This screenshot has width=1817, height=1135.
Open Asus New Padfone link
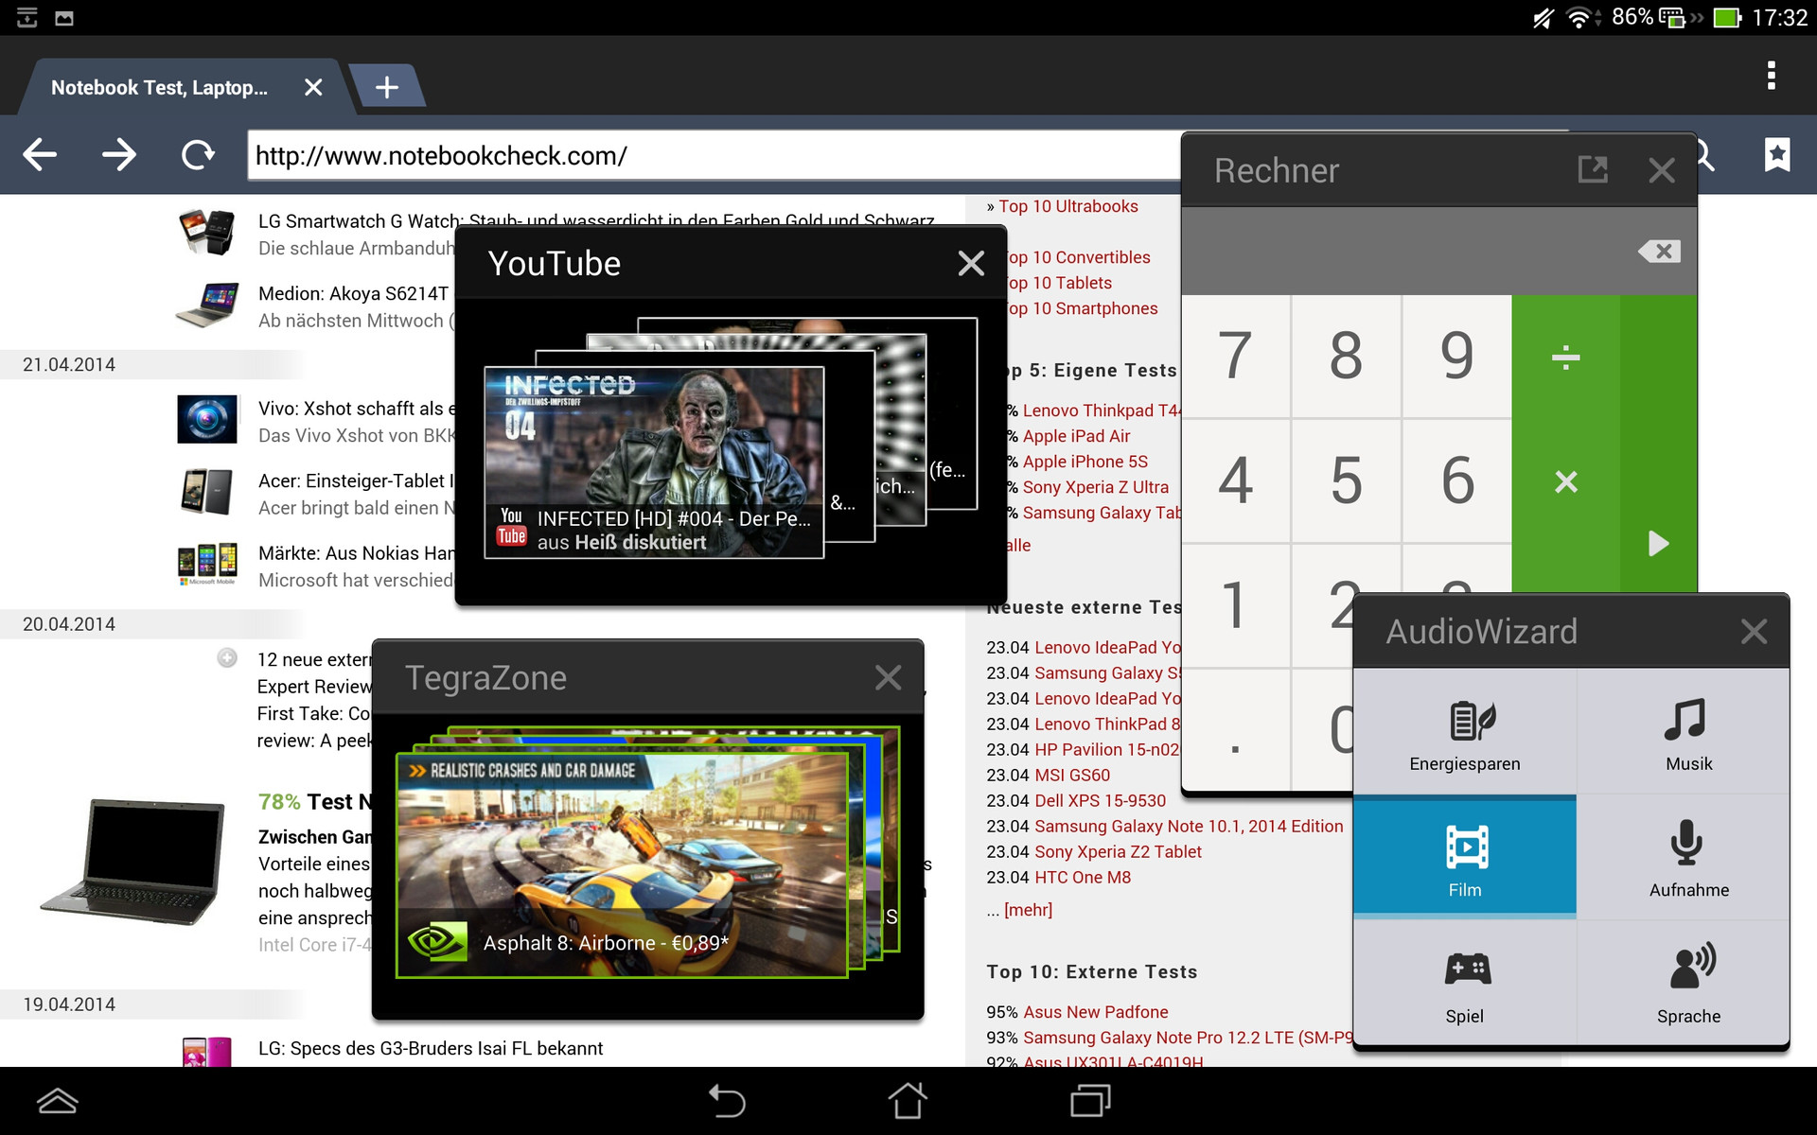pyautogui.click(x=1095, y=1012)
